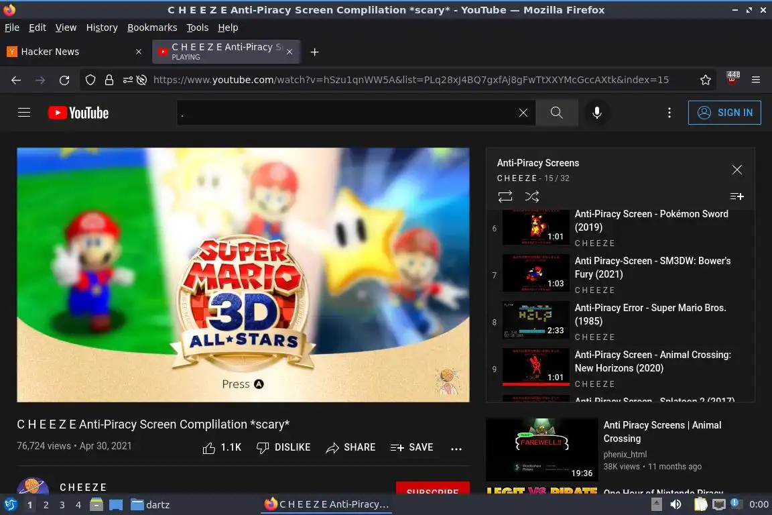This screenshot has height=515, width=772.
Task: Open the Tools menu
Action: (198, 27)
